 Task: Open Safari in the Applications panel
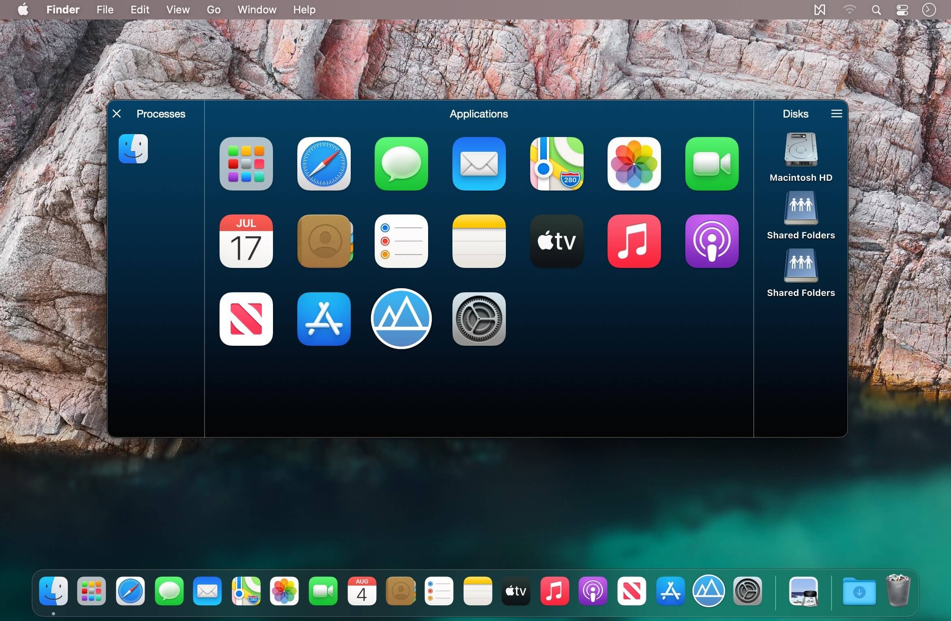click(324, 164)
